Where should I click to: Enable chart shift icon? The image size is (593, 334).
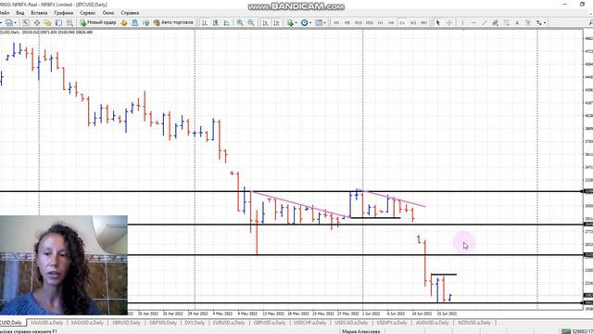(x=276, y=22)
